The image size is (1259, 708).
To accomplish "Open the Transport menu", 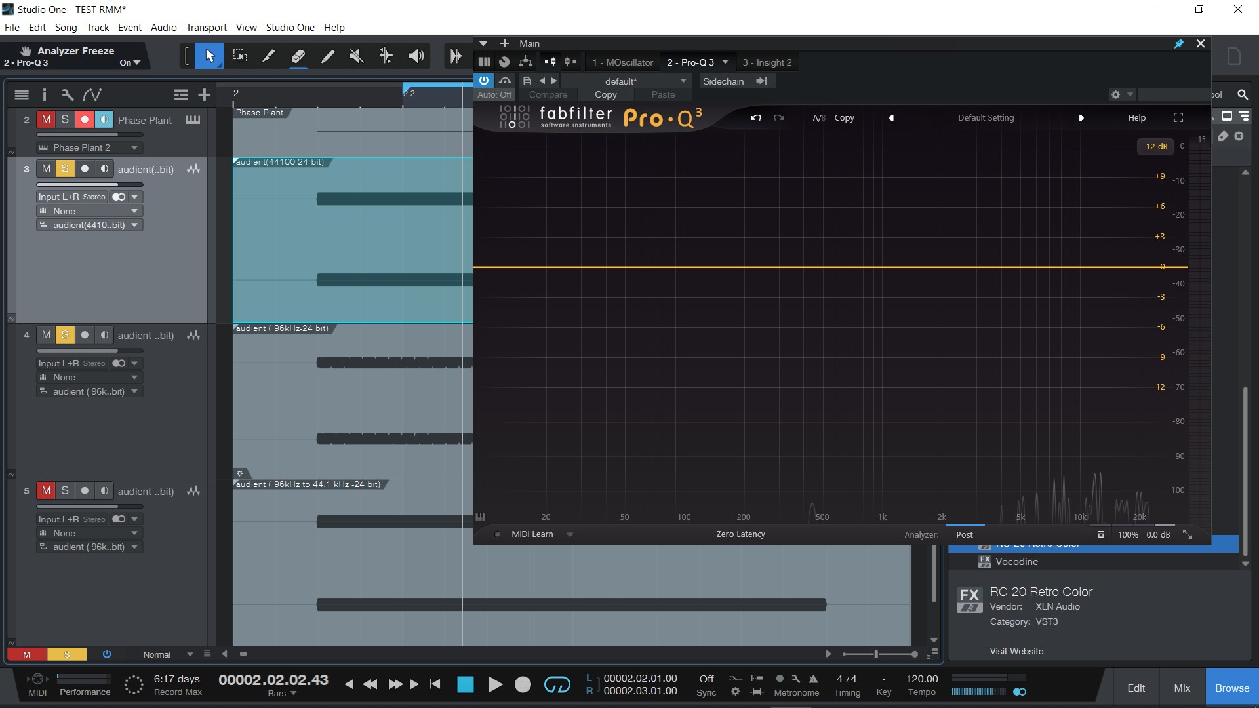I will (x=206, y=28).
